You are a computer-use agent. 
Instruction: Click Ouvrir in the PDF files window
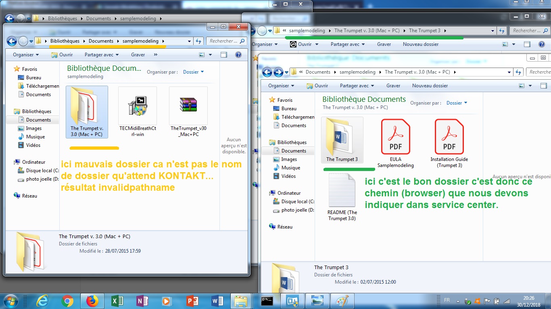click(x=317, y=86)
